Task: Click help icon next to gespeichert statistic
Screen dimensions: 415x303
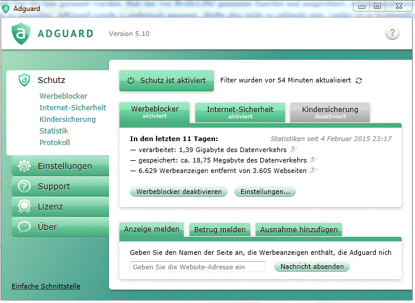Action: click(312, 160)
